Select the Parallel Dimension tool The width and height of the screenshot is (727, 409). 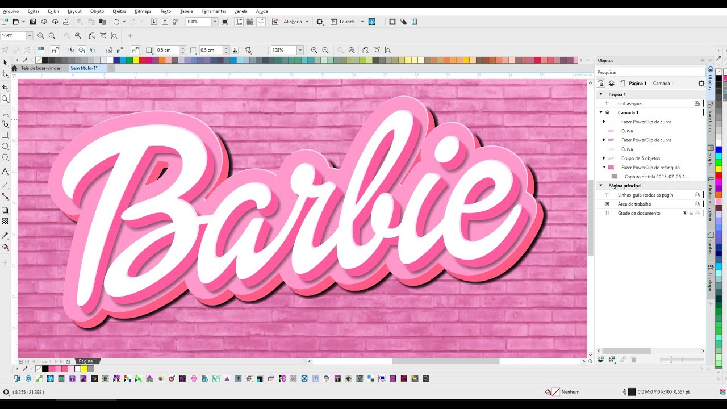click(x=5, y=185)
